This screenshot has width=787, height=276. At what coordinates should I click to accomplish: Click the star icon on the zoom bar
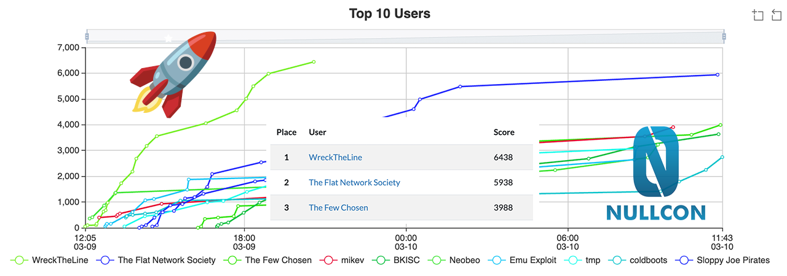click(x=168, y=38)
